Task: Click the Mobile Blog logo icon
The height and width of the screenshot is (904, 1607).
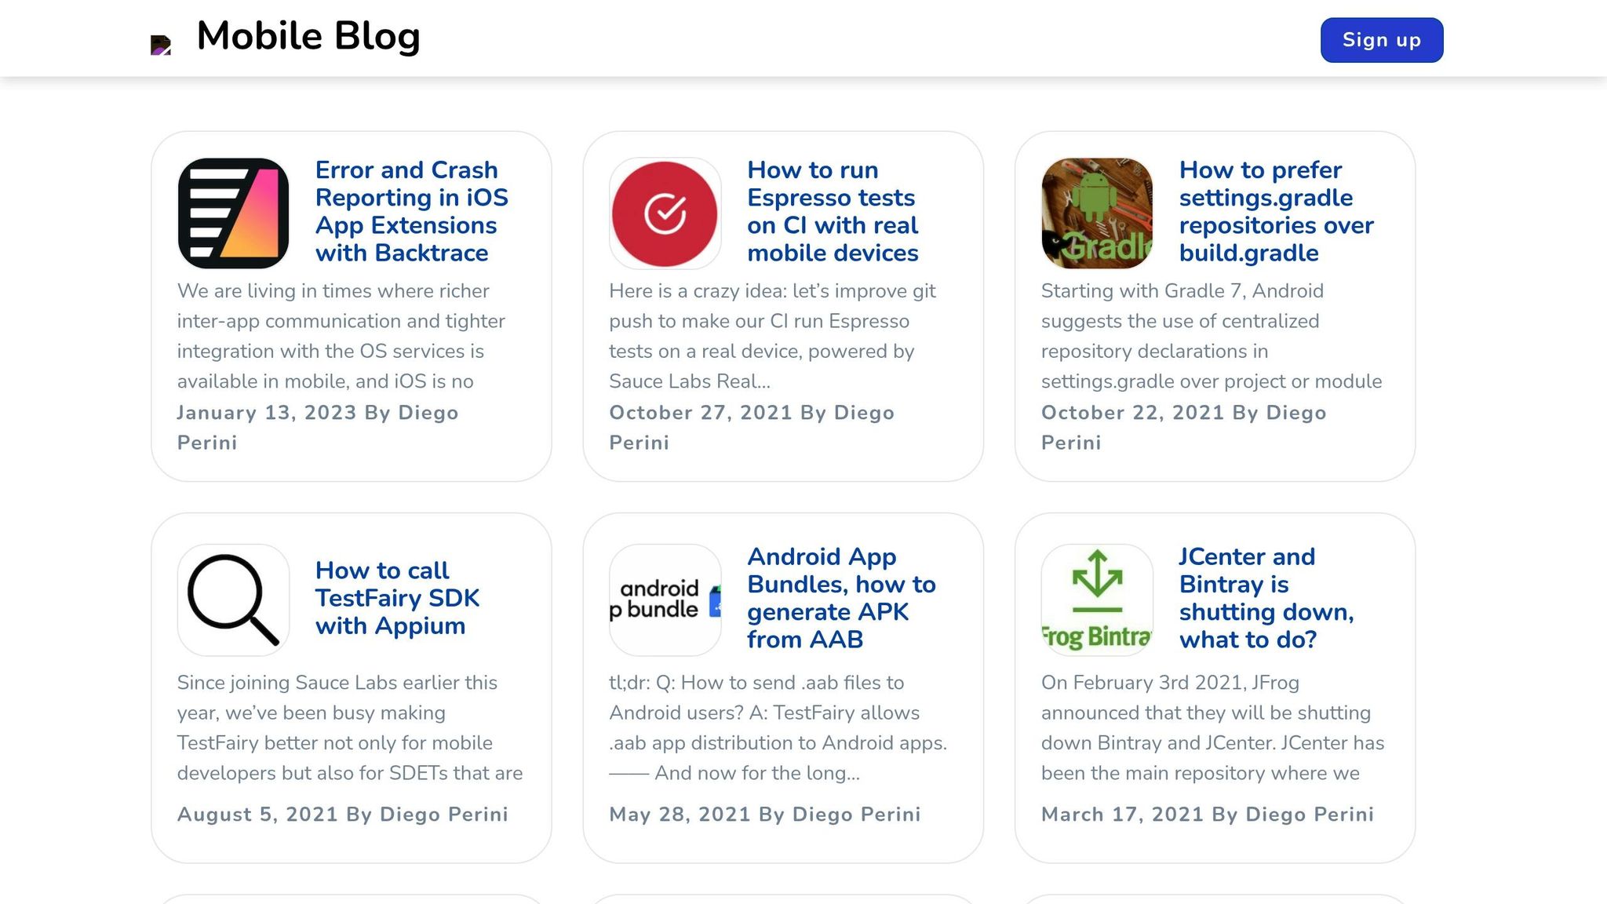Action: (161, 45)
